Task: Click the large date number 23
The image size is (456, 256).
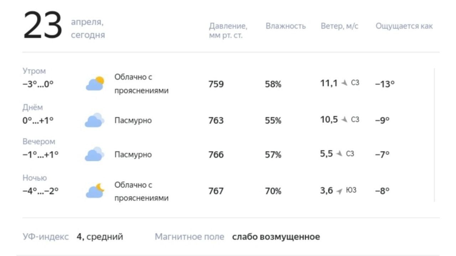Action: [43, 26]
